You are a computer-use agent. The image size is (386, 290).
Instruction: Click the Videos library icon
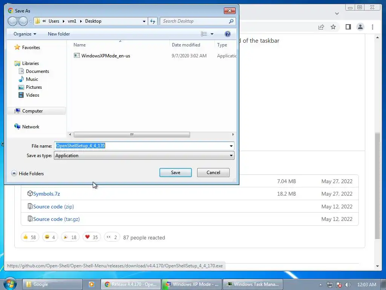pyautogui.click(x=21, y=95)
